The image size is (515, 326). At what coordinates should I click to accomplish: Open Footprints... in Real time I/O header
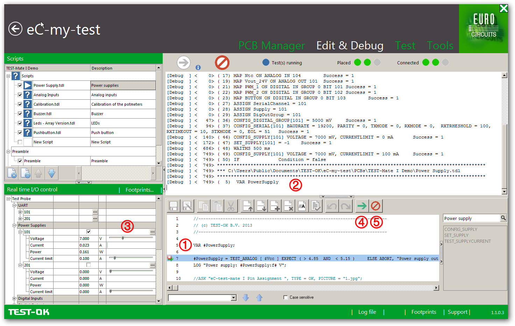[140, 190]
